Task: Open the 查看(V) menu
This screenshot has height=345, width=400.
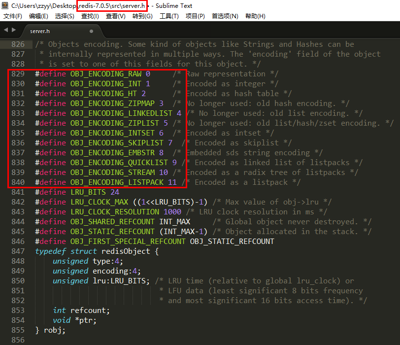Action: tap(116, 16)
